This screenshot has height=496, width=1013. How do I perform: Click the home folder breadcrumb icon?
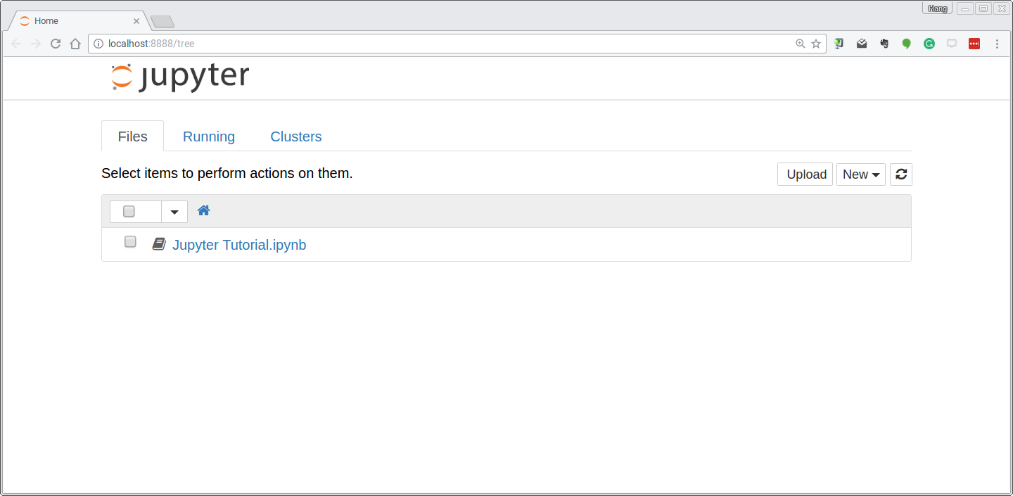tap(203, 210)
